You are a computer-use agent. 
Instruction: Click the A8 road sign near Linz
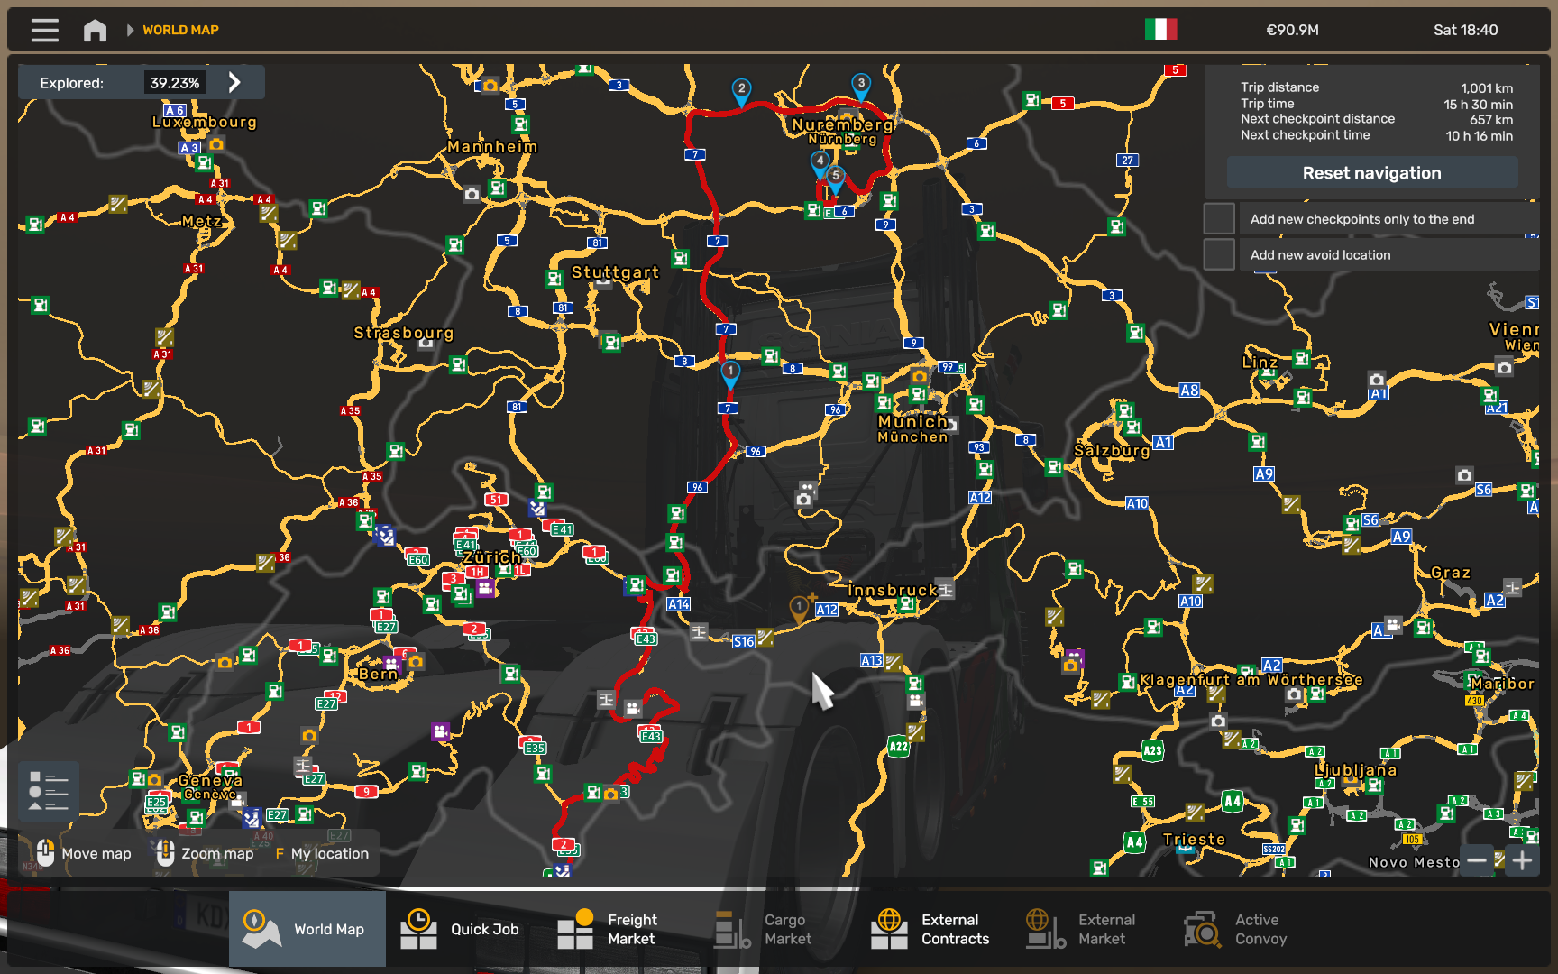click(x=1189, y=391)
